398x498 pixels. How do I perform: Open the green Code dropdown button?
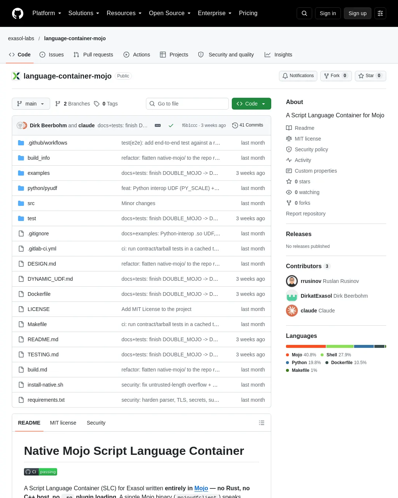[251, 104]
